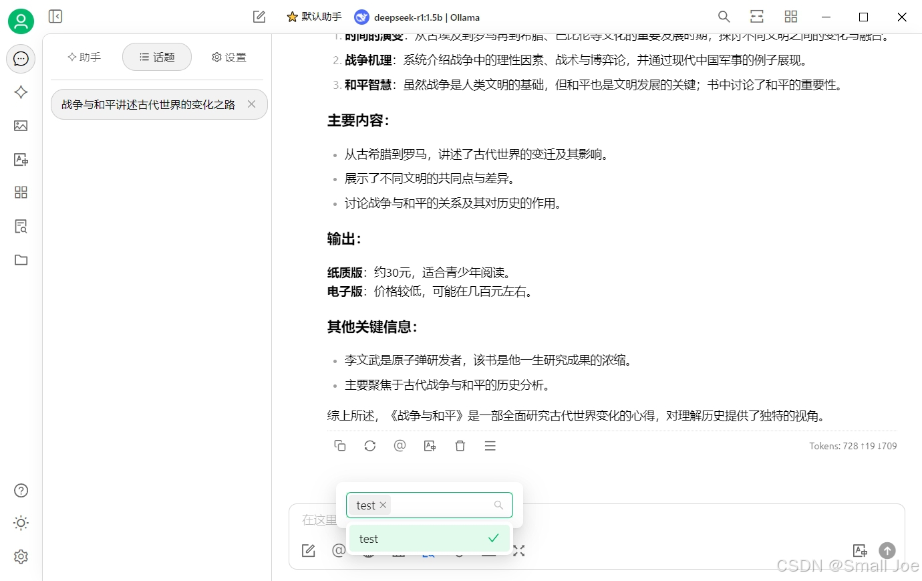Toggle dark theme with the sun icon
Image resolution: width=922 pixels, height=581 pixels.
[21, 523]
